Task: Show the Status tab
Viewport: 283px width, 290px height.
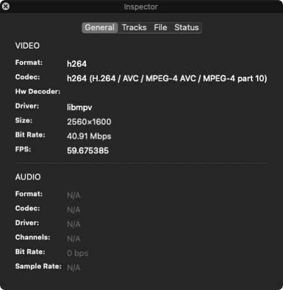Action: (x=186, y=28)
